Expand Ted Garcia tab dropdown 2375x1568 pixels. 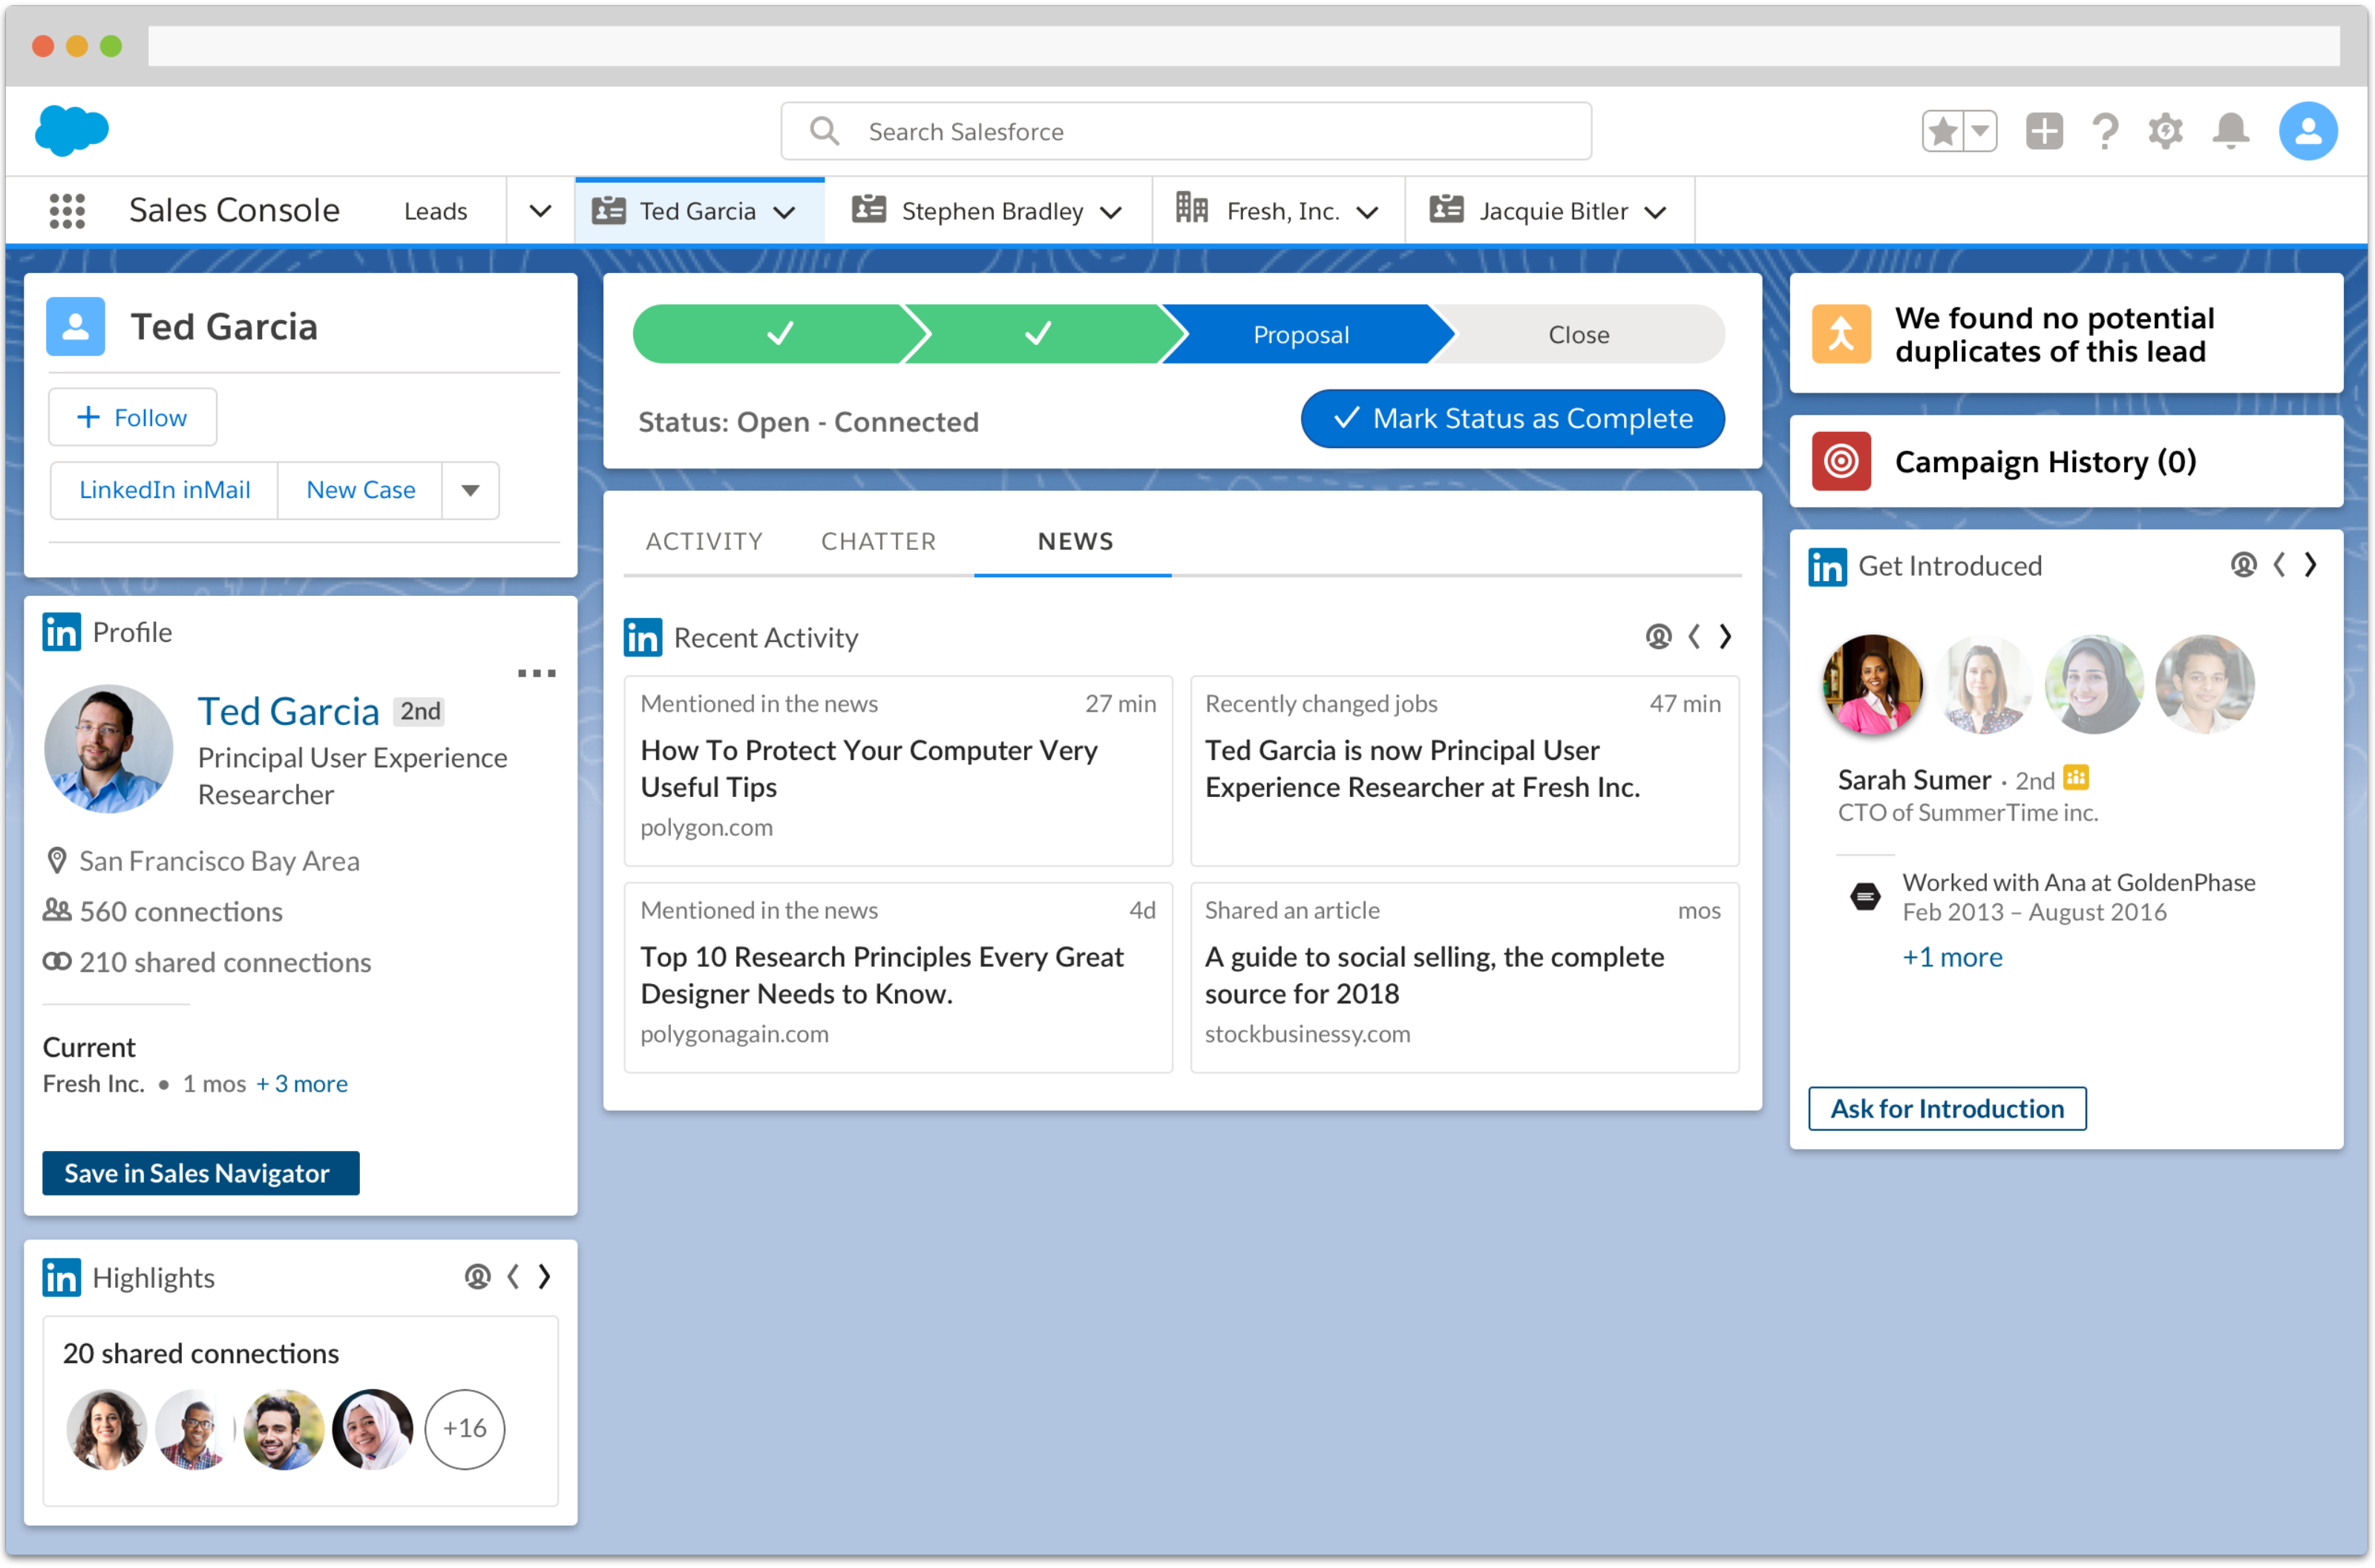pyautogui.click(x=786, y=210)
